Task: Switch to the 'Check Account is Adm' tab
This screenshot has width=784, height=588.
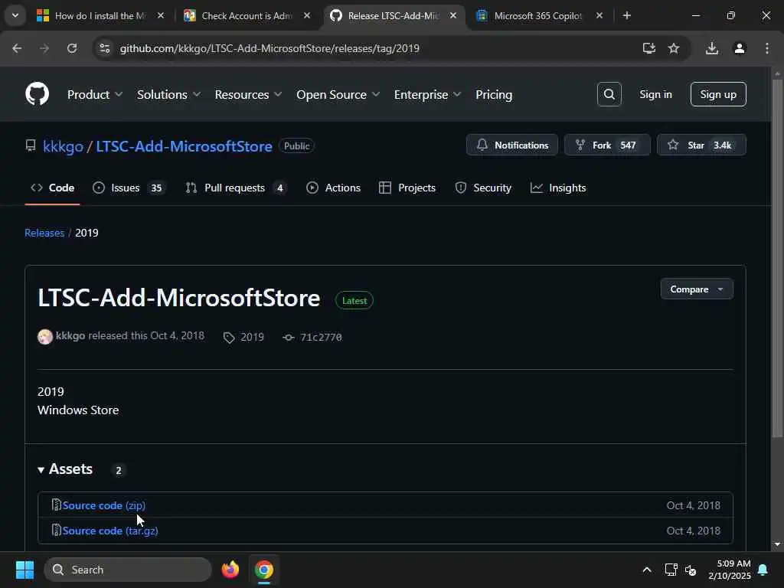Action: (x=247, y=15)
